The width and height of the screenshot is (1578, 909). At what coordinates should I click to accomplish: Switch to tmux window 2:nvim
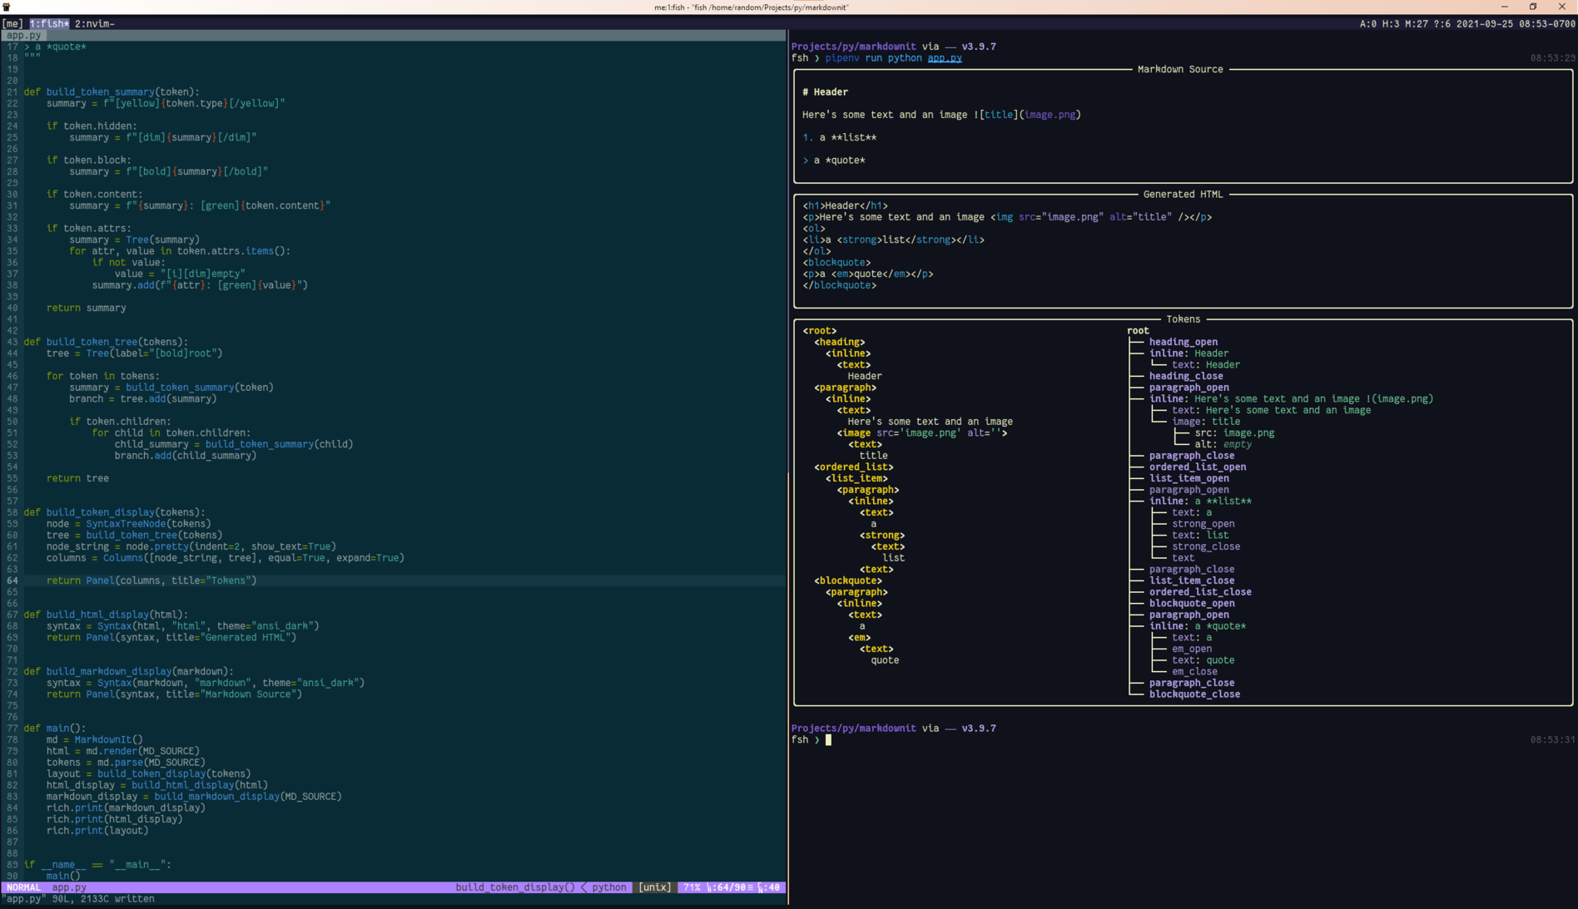95,23
